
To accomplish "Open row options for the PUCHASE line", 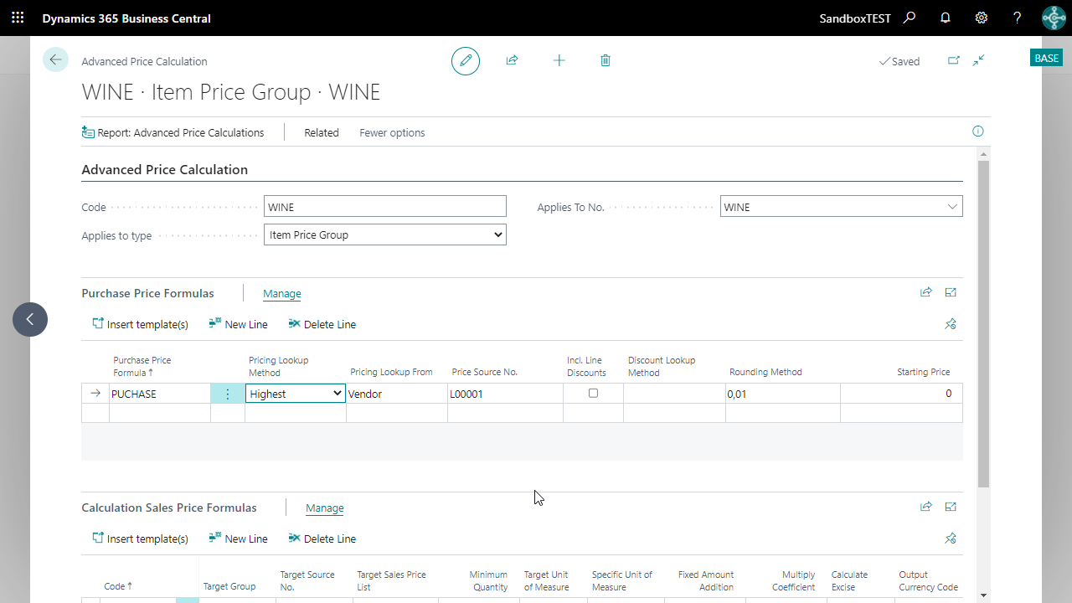I will 227,394.
